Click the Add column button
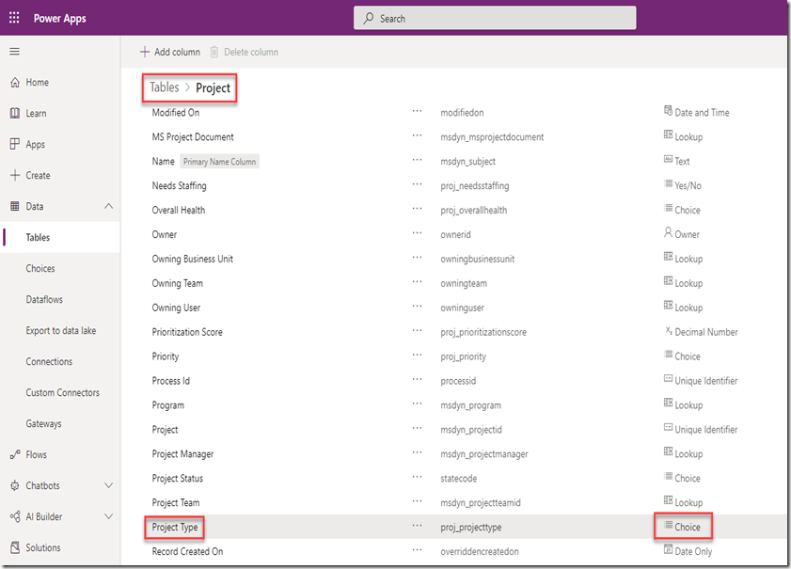The width and height of the screenshot is (791, 569). pyautogui.click(x=169, y=52)
